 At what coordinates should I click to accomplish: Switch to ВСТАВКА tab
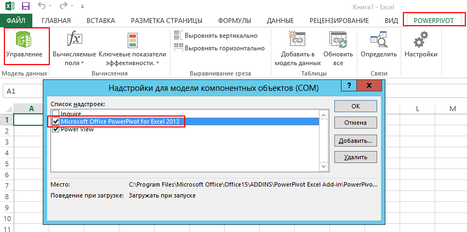tap(101, 21)
